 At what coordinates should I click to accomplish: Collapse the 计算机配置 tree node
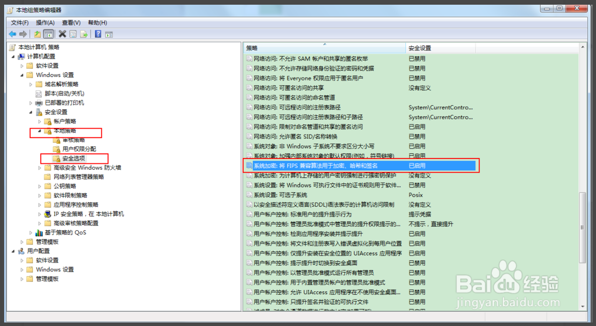click(14, 56)
